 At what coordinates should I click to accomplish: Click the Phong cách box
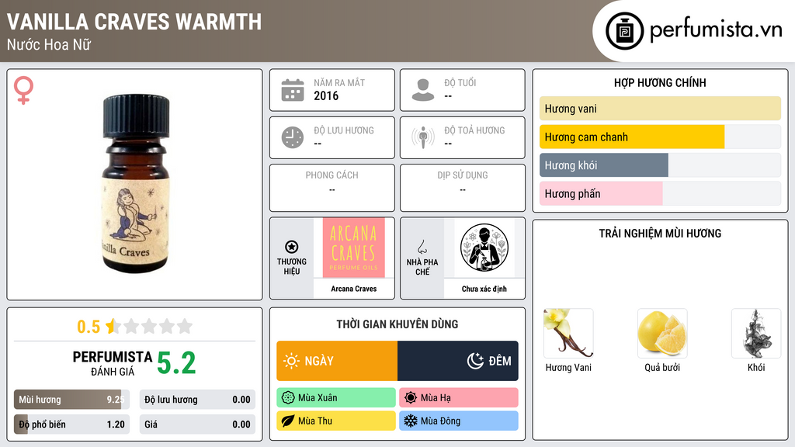pos(332,188)
